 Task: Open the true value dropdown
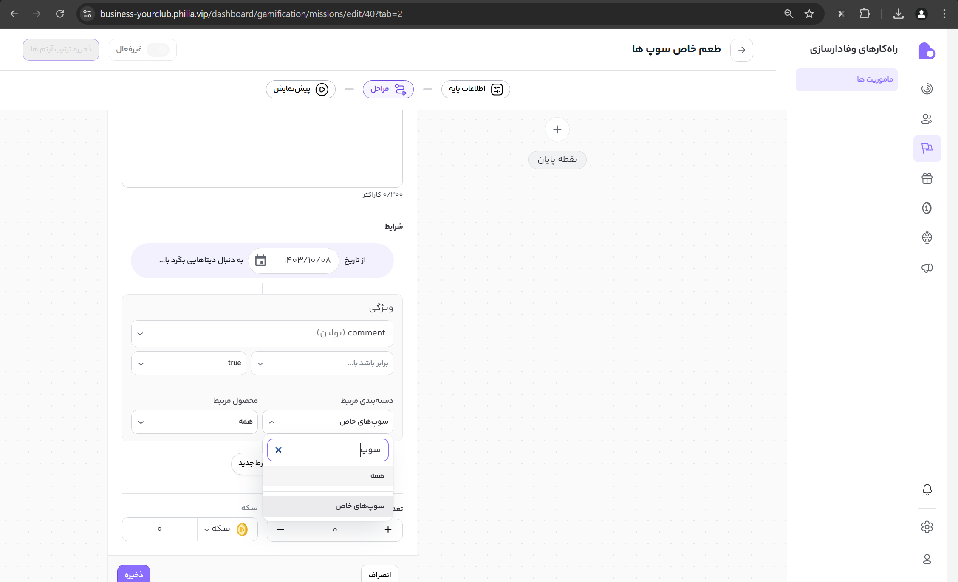click(x=189, y=363)
